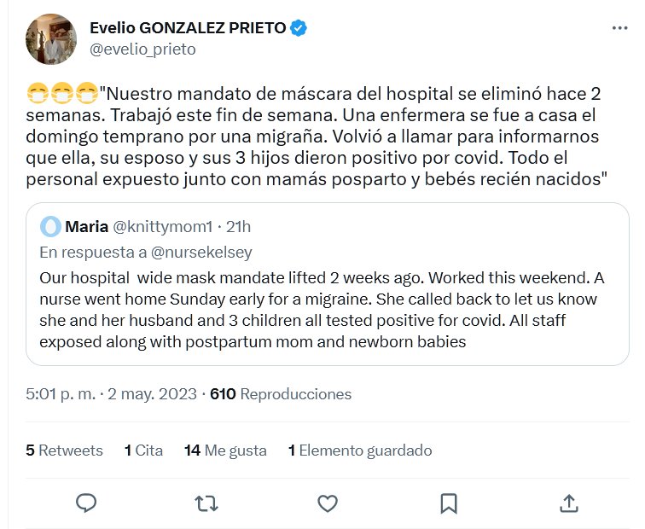Like the tweet with heart icon
The height and width of the screenshot is (529, 645).
(x=328, y=503)
